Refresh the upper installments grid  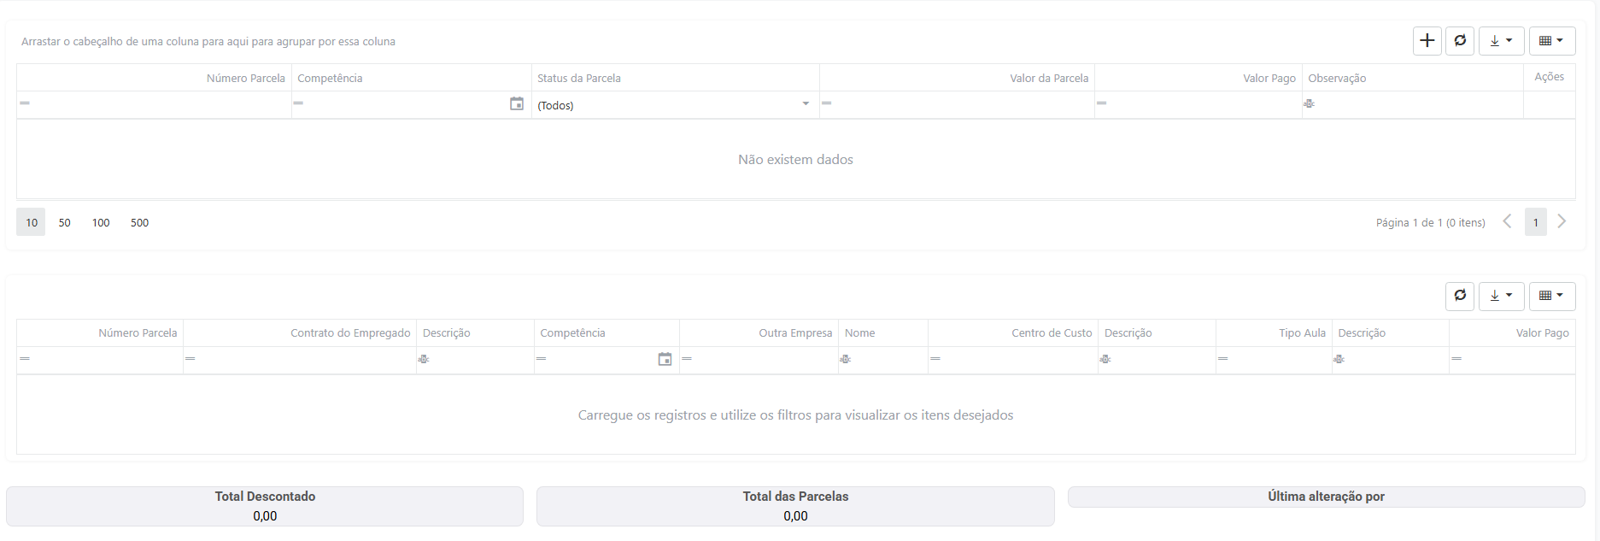(1460, 41)
